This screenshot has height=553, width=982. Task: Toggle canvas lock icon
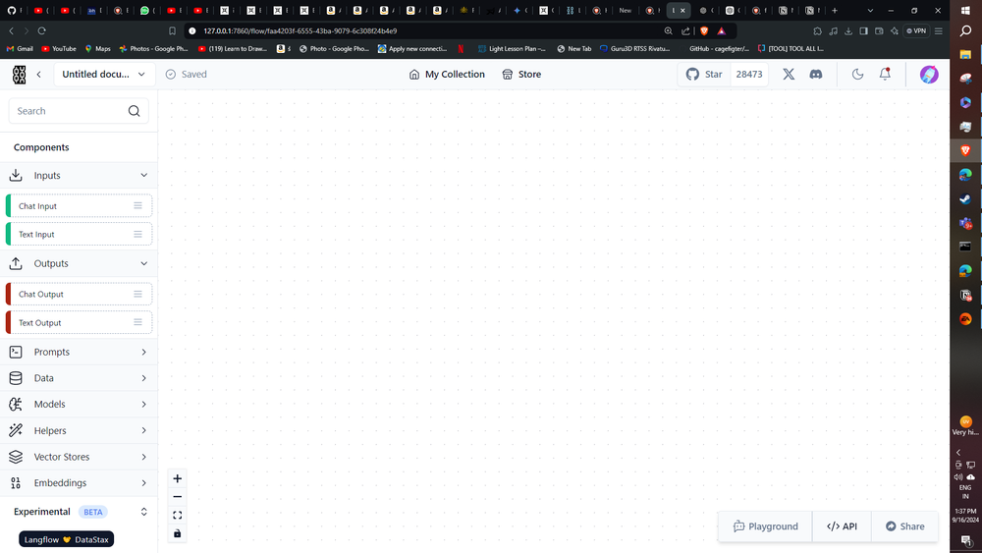(x=178, y=533)
